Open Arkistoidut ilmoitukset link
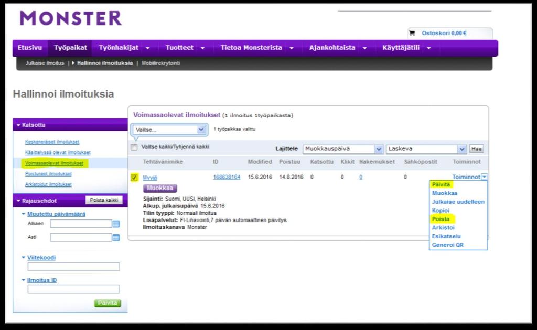Screen dimensions: 537x330 [x=48, y=184]
